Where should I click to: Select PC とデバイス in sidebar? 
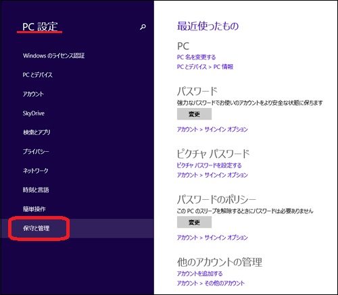(37, 75)
